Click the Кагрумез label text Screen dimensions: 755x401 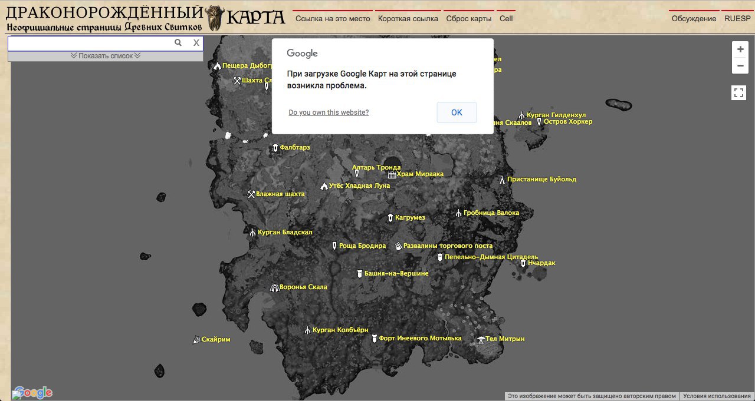click(410, 218)
